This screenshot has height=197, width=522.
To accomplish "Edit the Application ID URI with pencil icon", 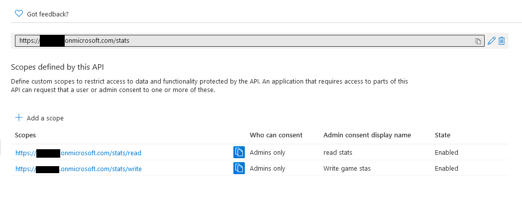I will 491,41.
